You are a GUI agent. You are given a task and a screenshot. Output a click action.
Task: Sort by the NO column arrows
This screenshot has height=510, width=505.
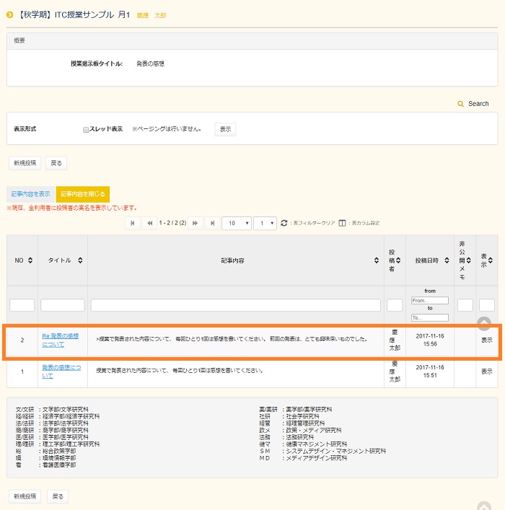(30, 260)
